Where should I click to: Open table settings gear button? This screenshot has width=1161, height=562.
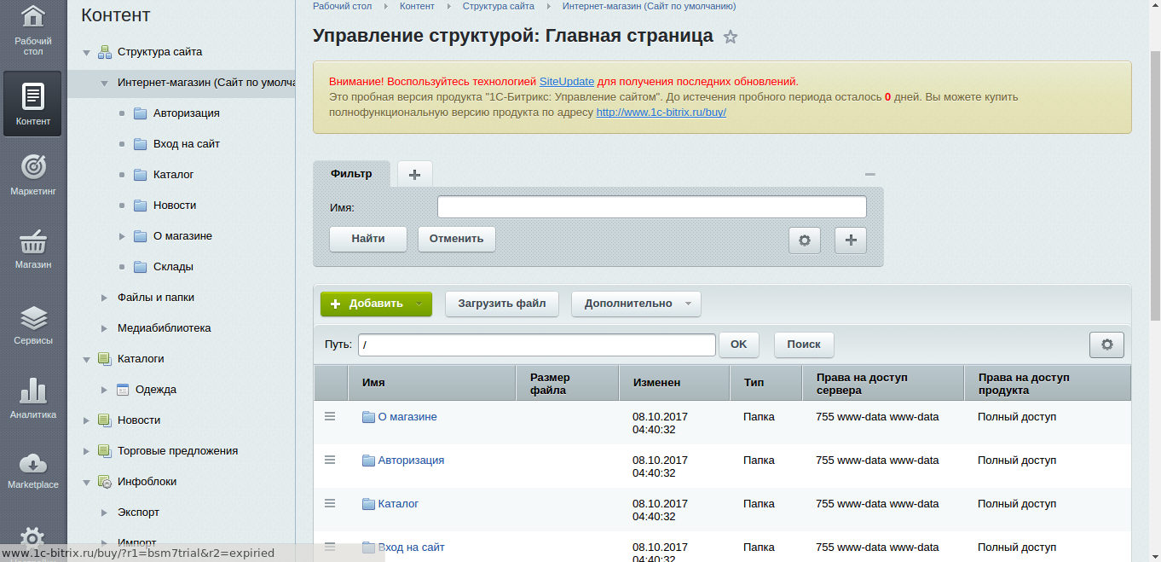point(1106,345)
